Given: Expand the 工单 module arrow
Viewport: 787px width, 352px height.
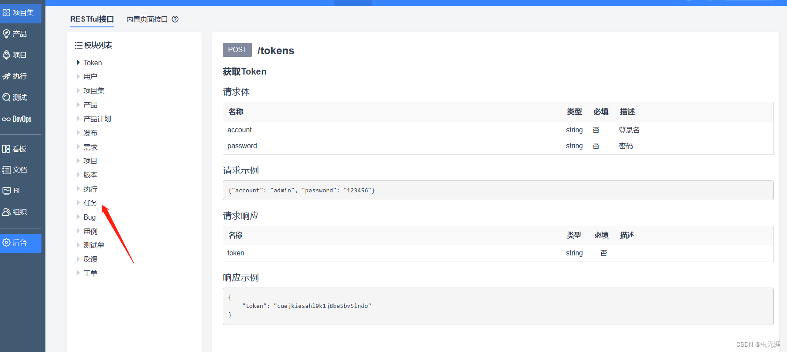Looking at the screenshot, I should point(78,273).
